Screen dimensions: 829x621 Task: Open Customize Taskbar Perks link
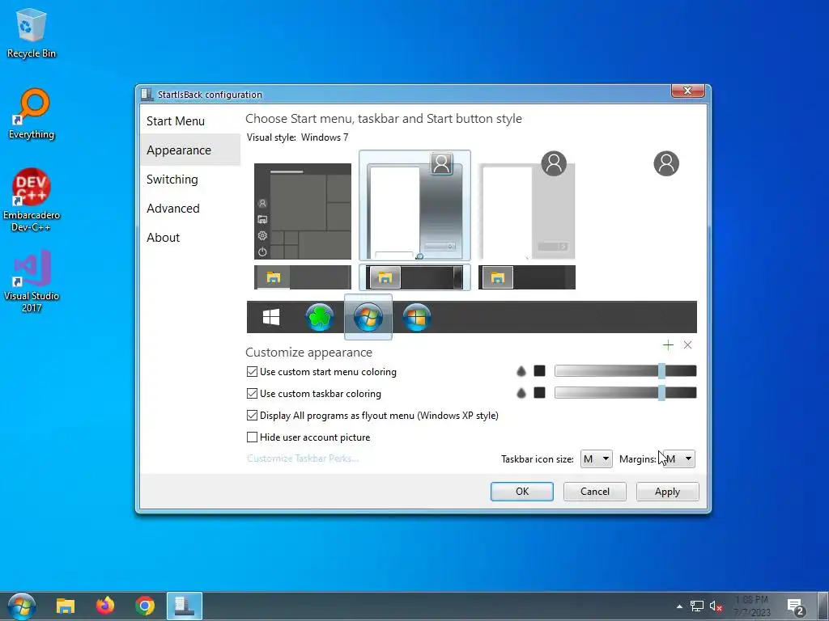click(303, 458)
